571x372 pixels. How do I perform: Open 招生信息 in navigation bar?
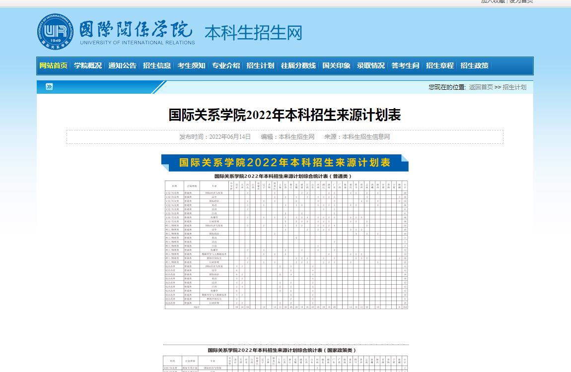coord(156,66)
